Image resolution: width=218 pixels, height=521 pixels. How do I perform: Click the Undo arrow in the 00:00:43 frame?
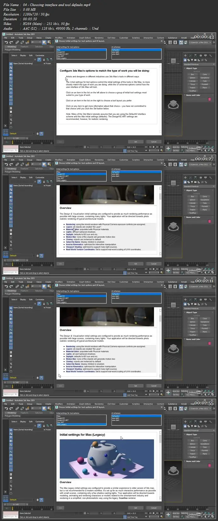(x=6, y=42)
